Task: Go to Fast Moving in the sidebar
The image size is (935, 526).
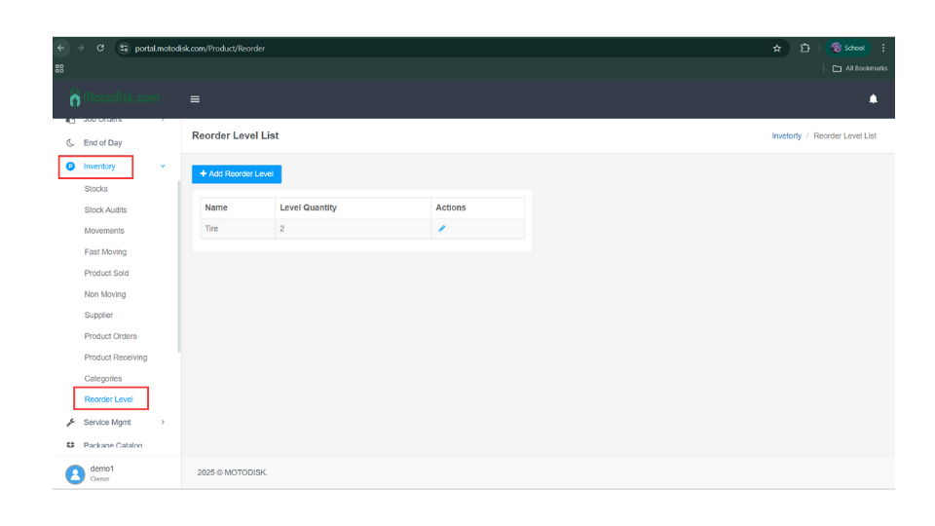Action: point(105,252)
